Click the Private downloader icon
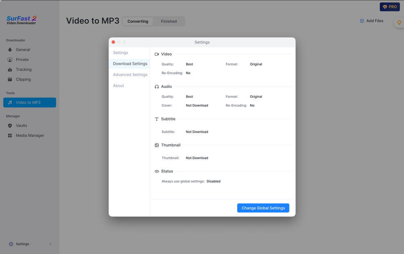The image size is (404, 254). (x=10, y=60)
